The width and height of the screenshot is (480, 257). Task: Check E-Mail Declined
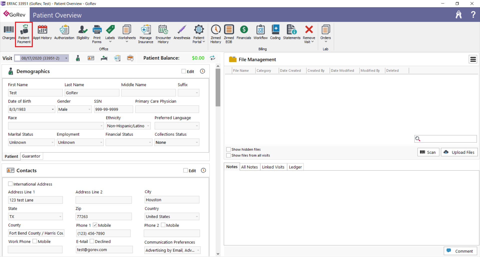pyautogui.click(x=92, y=241)
